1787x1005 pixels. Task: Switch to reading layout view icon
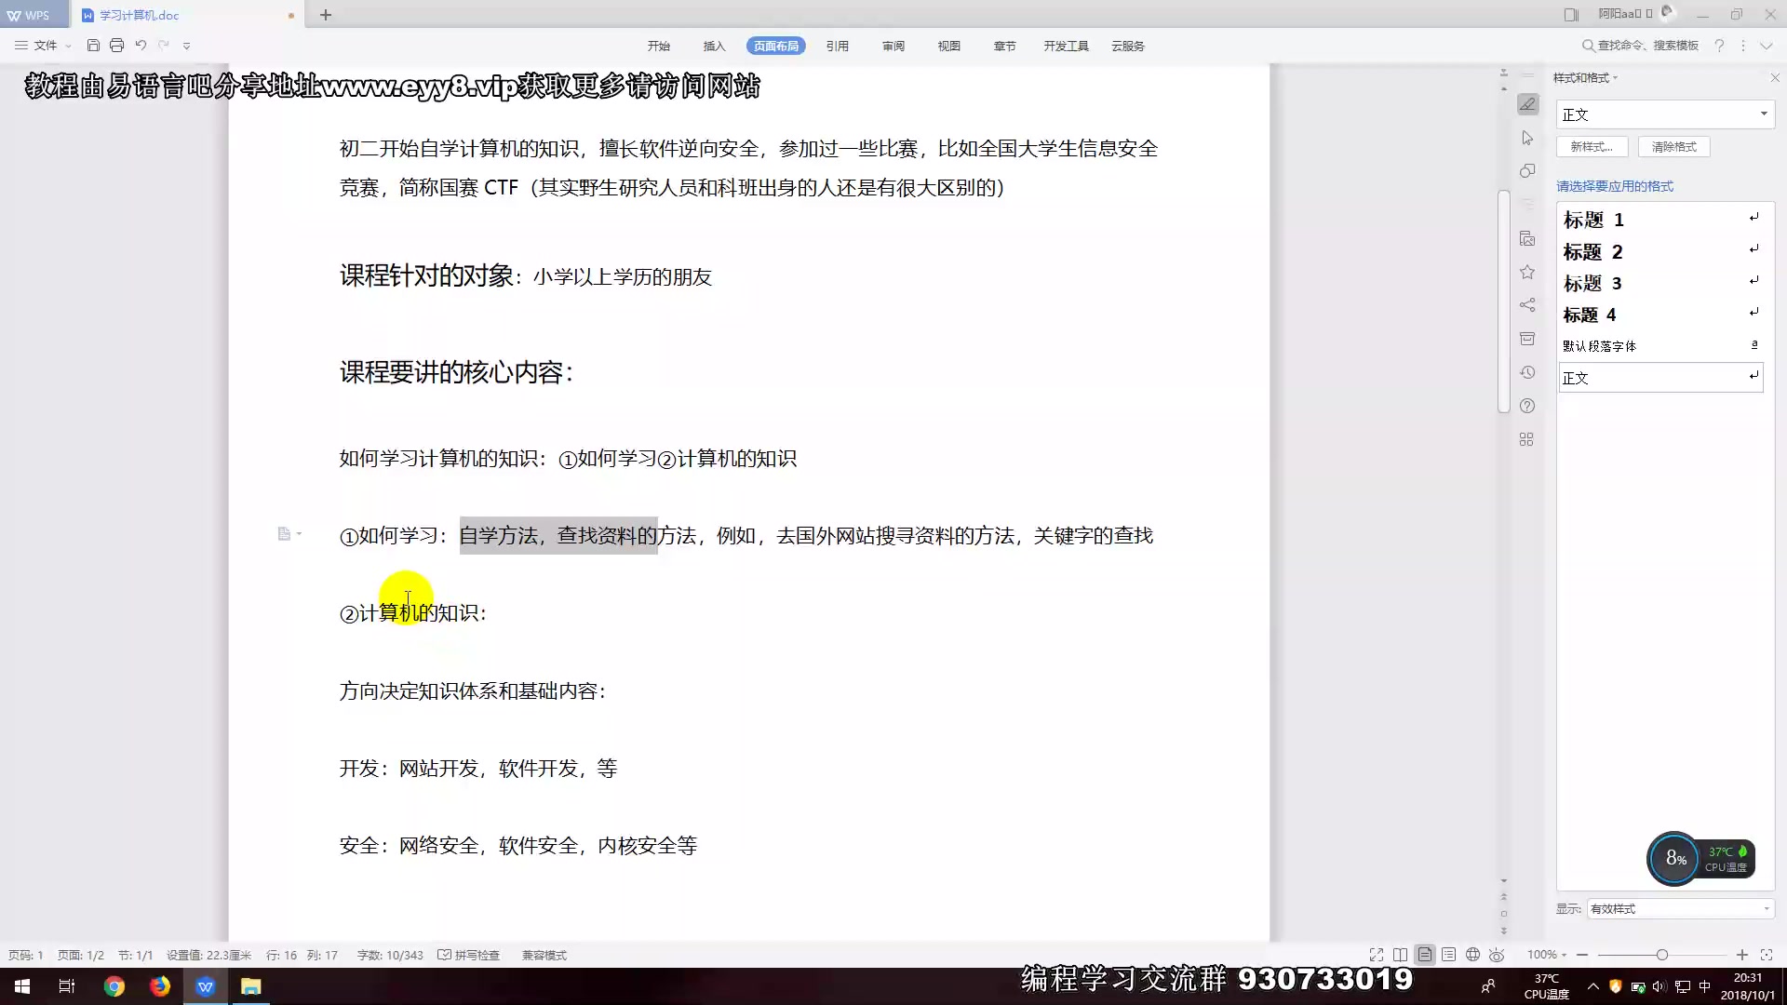pyautogui.click(x=1401, y=955)
